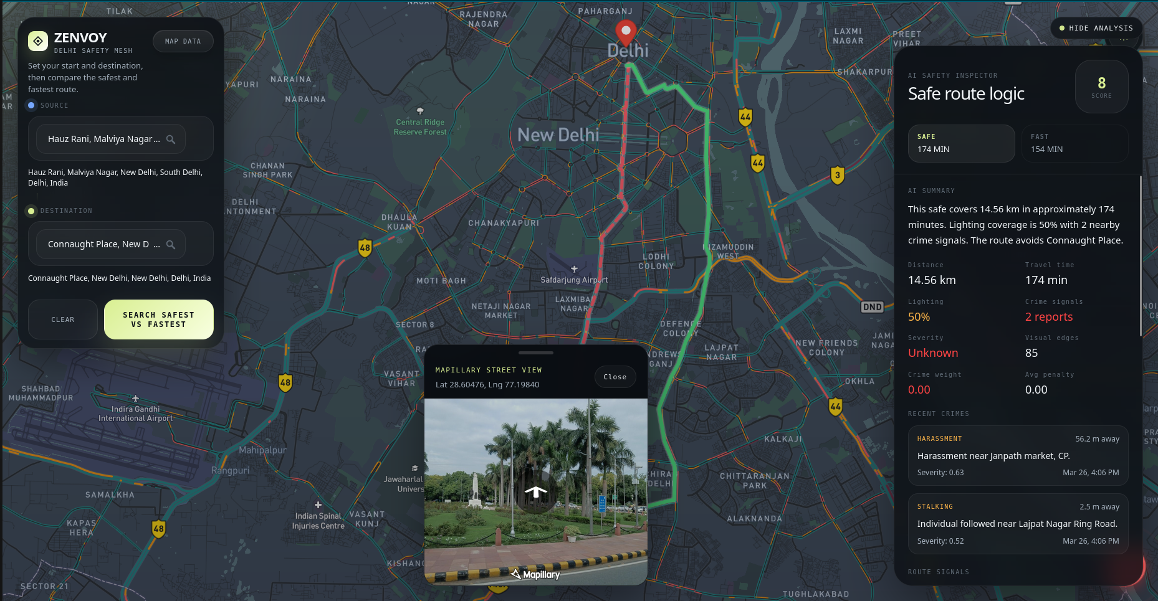Click the Jawaharlal University marker icon
Screen dimensions: 1158x601
tap(415, 468)
